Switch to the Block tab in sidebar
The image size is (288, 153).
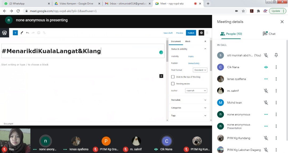pos(188,41)
